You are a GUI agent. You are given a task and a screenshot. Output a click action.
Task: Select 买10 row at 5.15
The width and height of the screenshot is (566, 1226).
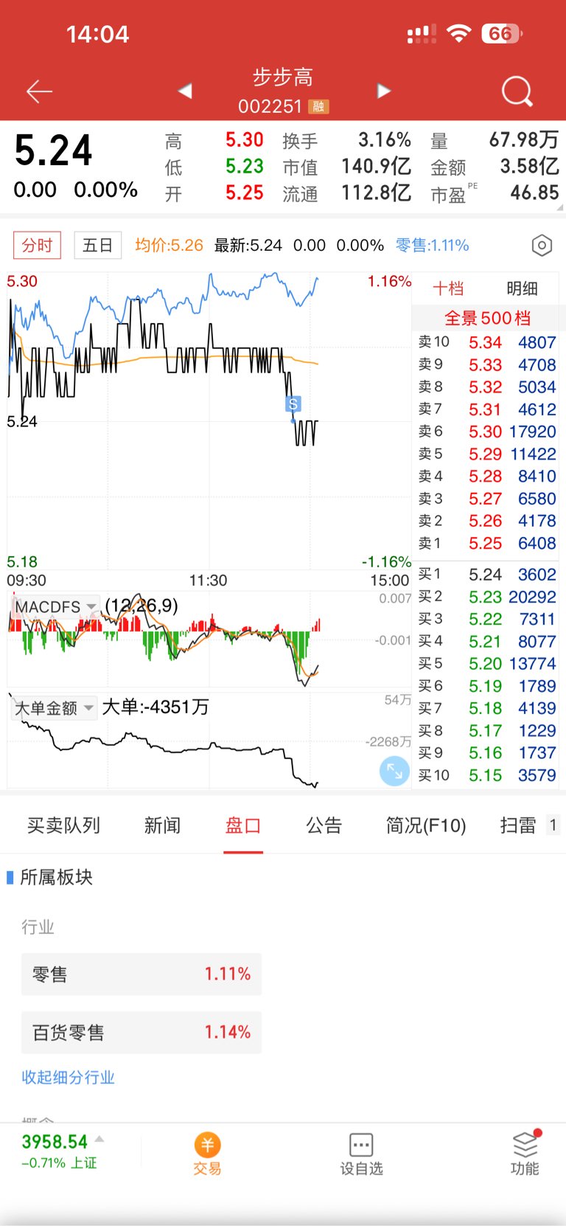click(486, 775)
